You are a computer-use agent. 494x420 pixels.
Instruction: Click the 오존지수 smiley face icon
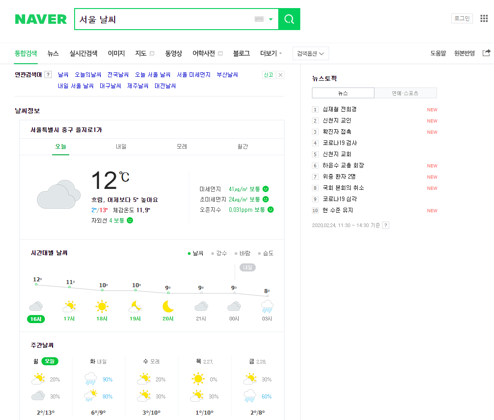click(271, 210)
